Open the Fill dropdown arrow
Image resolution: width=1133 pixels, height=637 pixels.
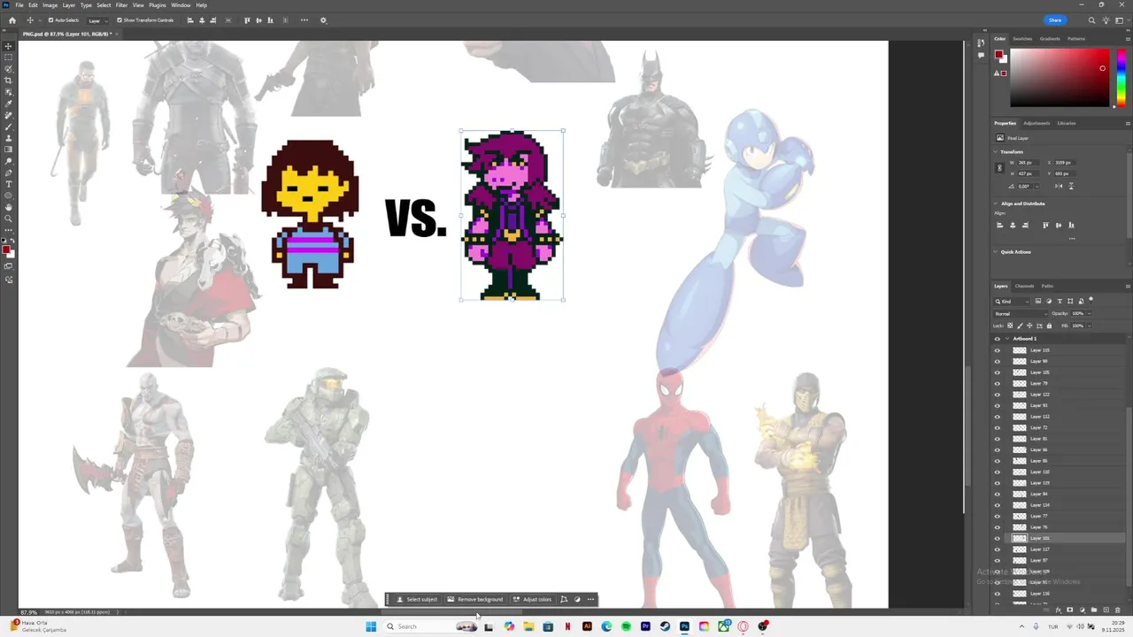[1090, 326]
